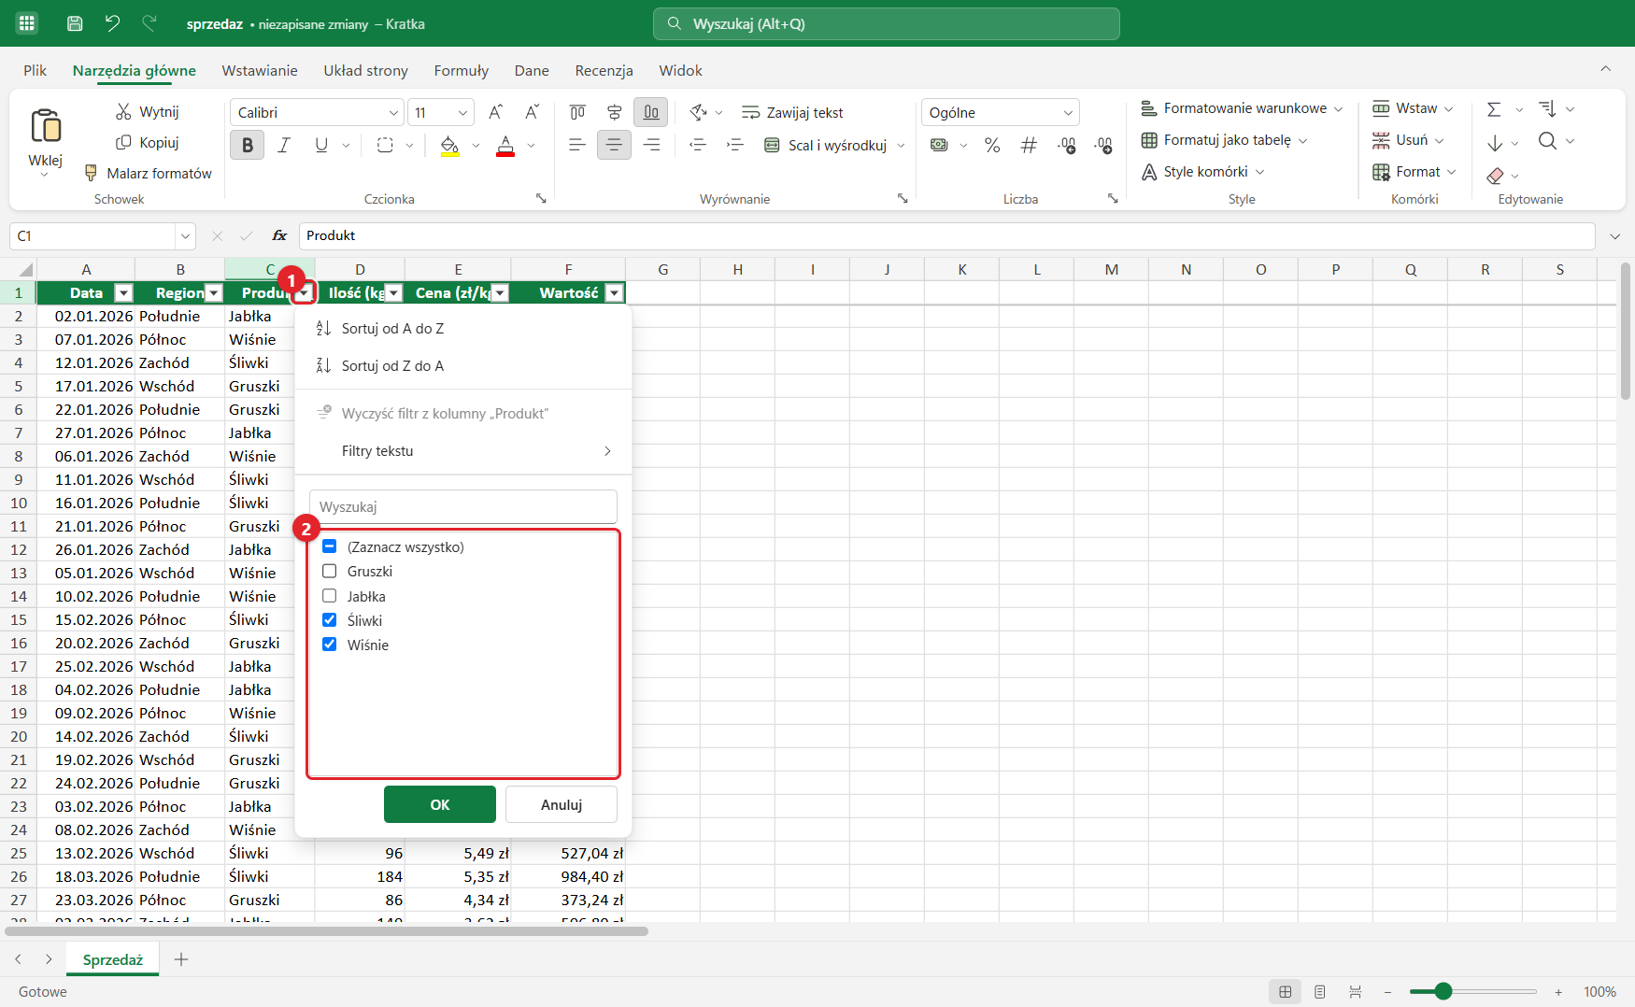Image resolution: width=1635 pixels, height=1007 pixels.
Task: Switch to the Formuły tab
Action: (462, 70)
